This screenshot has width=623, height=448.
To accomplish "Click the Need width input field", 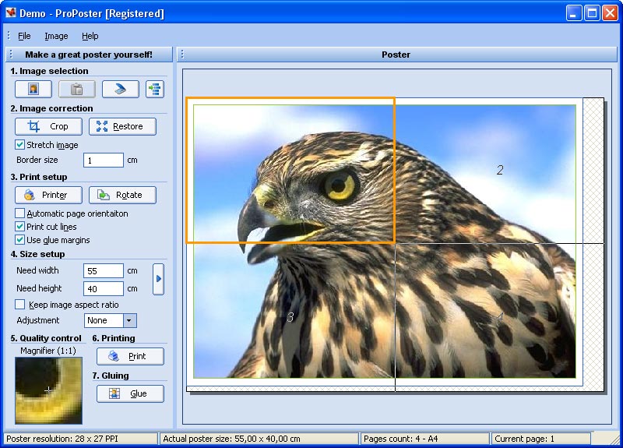I will click(103, 271).
